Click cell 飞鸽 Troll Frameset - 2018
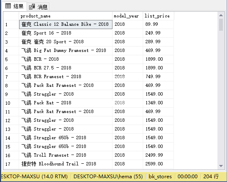This screenshot has width=227, height=182. 66,155
